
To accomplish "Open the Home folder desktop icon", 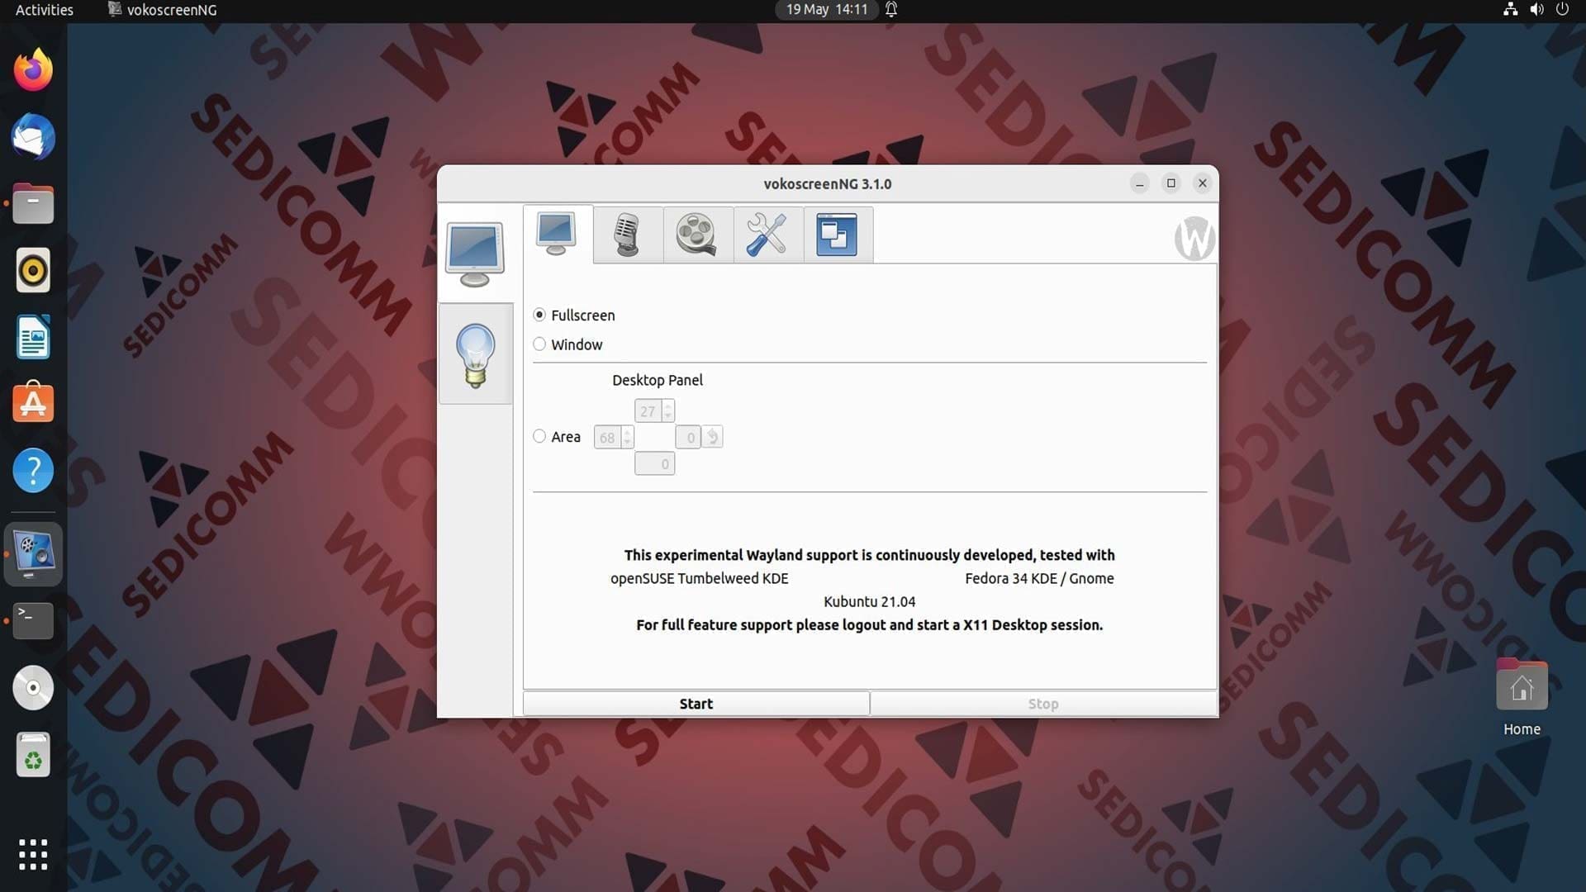I will click(1522, 698).
